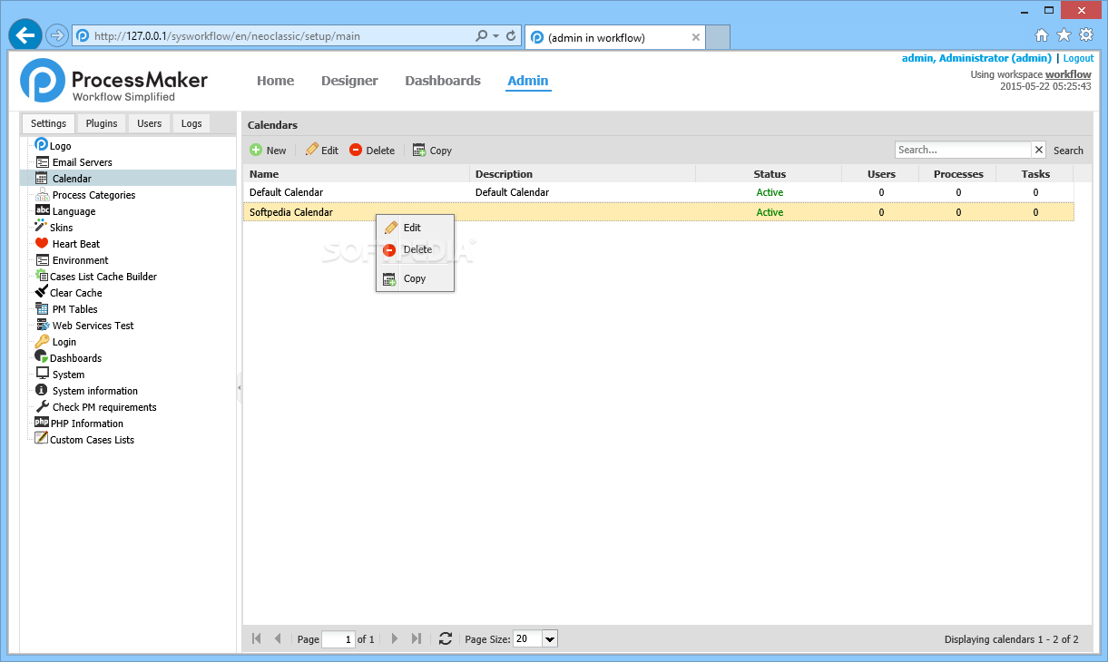Click the Heart Beat heart icon

(x=42, y=243)
